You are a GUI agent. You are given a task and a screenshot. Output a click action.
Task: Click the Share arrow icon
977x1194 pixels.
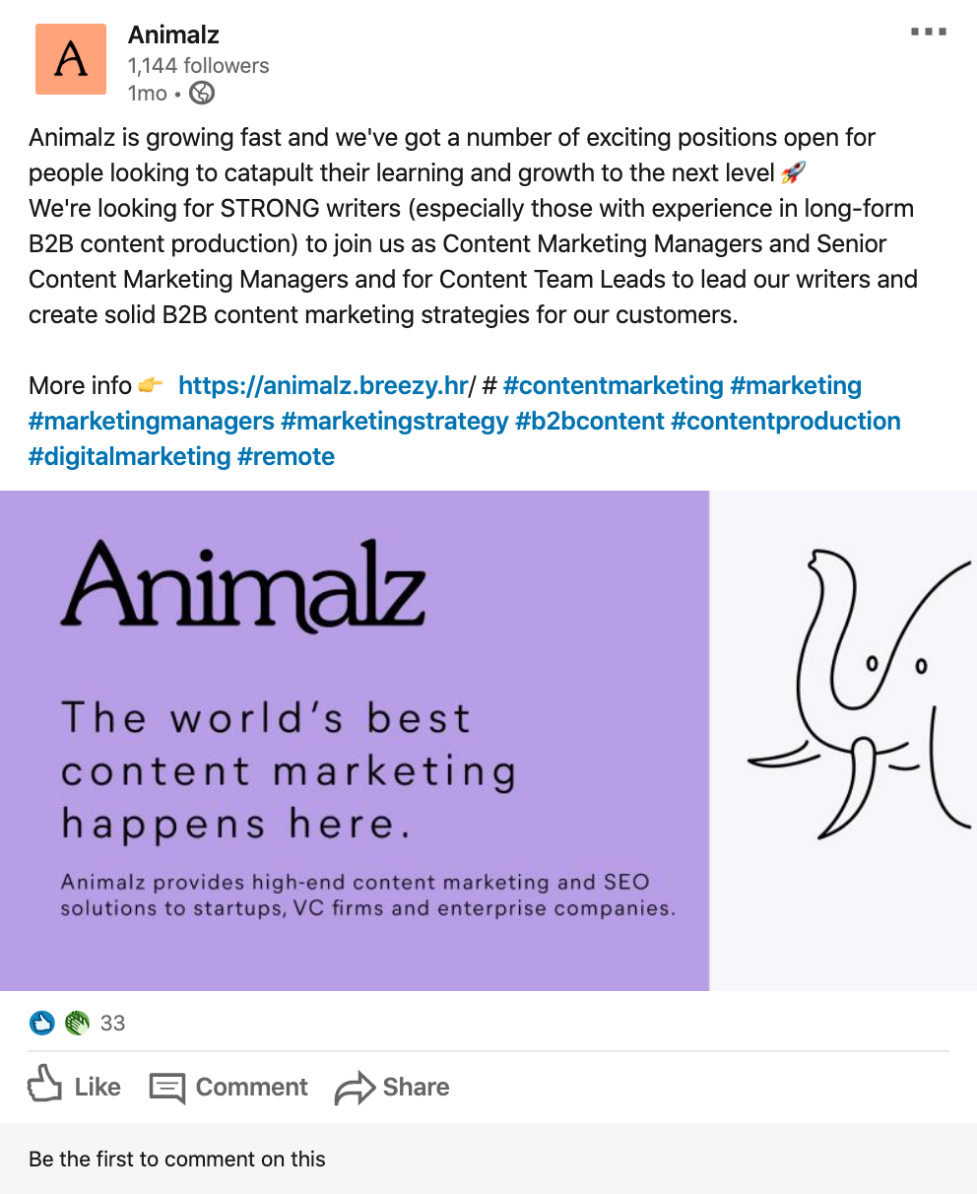pos(355,1088)
